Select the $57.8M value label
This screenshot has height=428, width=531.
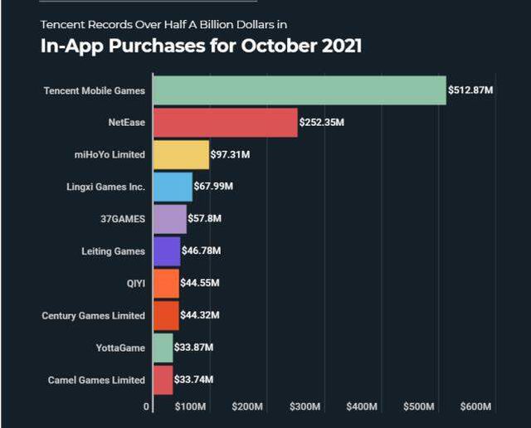coord(205,218)
